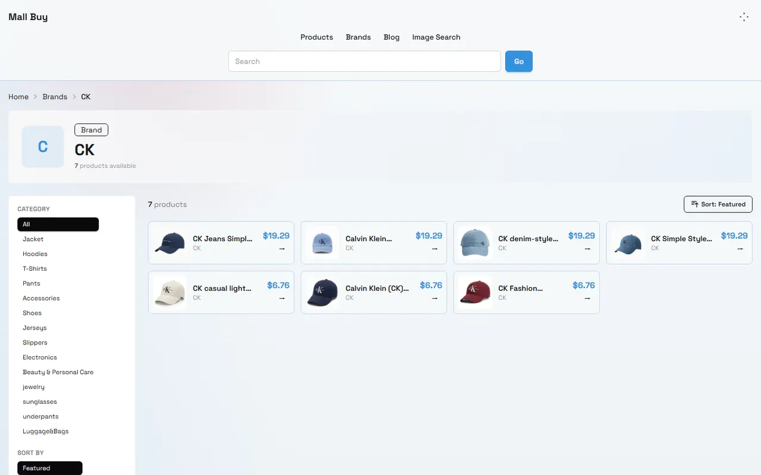Open the white CK casual light cap thumbnail
This screenshot has height=475, width=761.
[170, 293]
